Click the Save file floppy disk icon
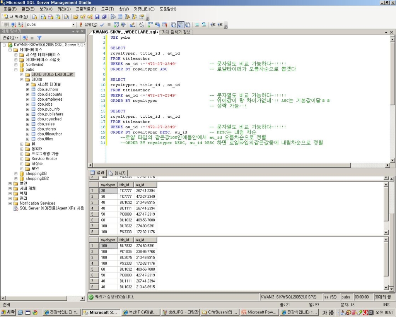396x317 pixels. click(97, 17)
